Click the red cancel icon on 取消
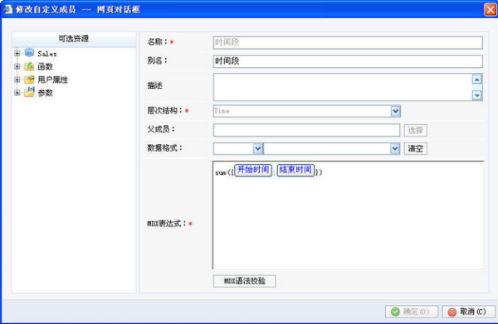498x324 pixels. (452, 312)
